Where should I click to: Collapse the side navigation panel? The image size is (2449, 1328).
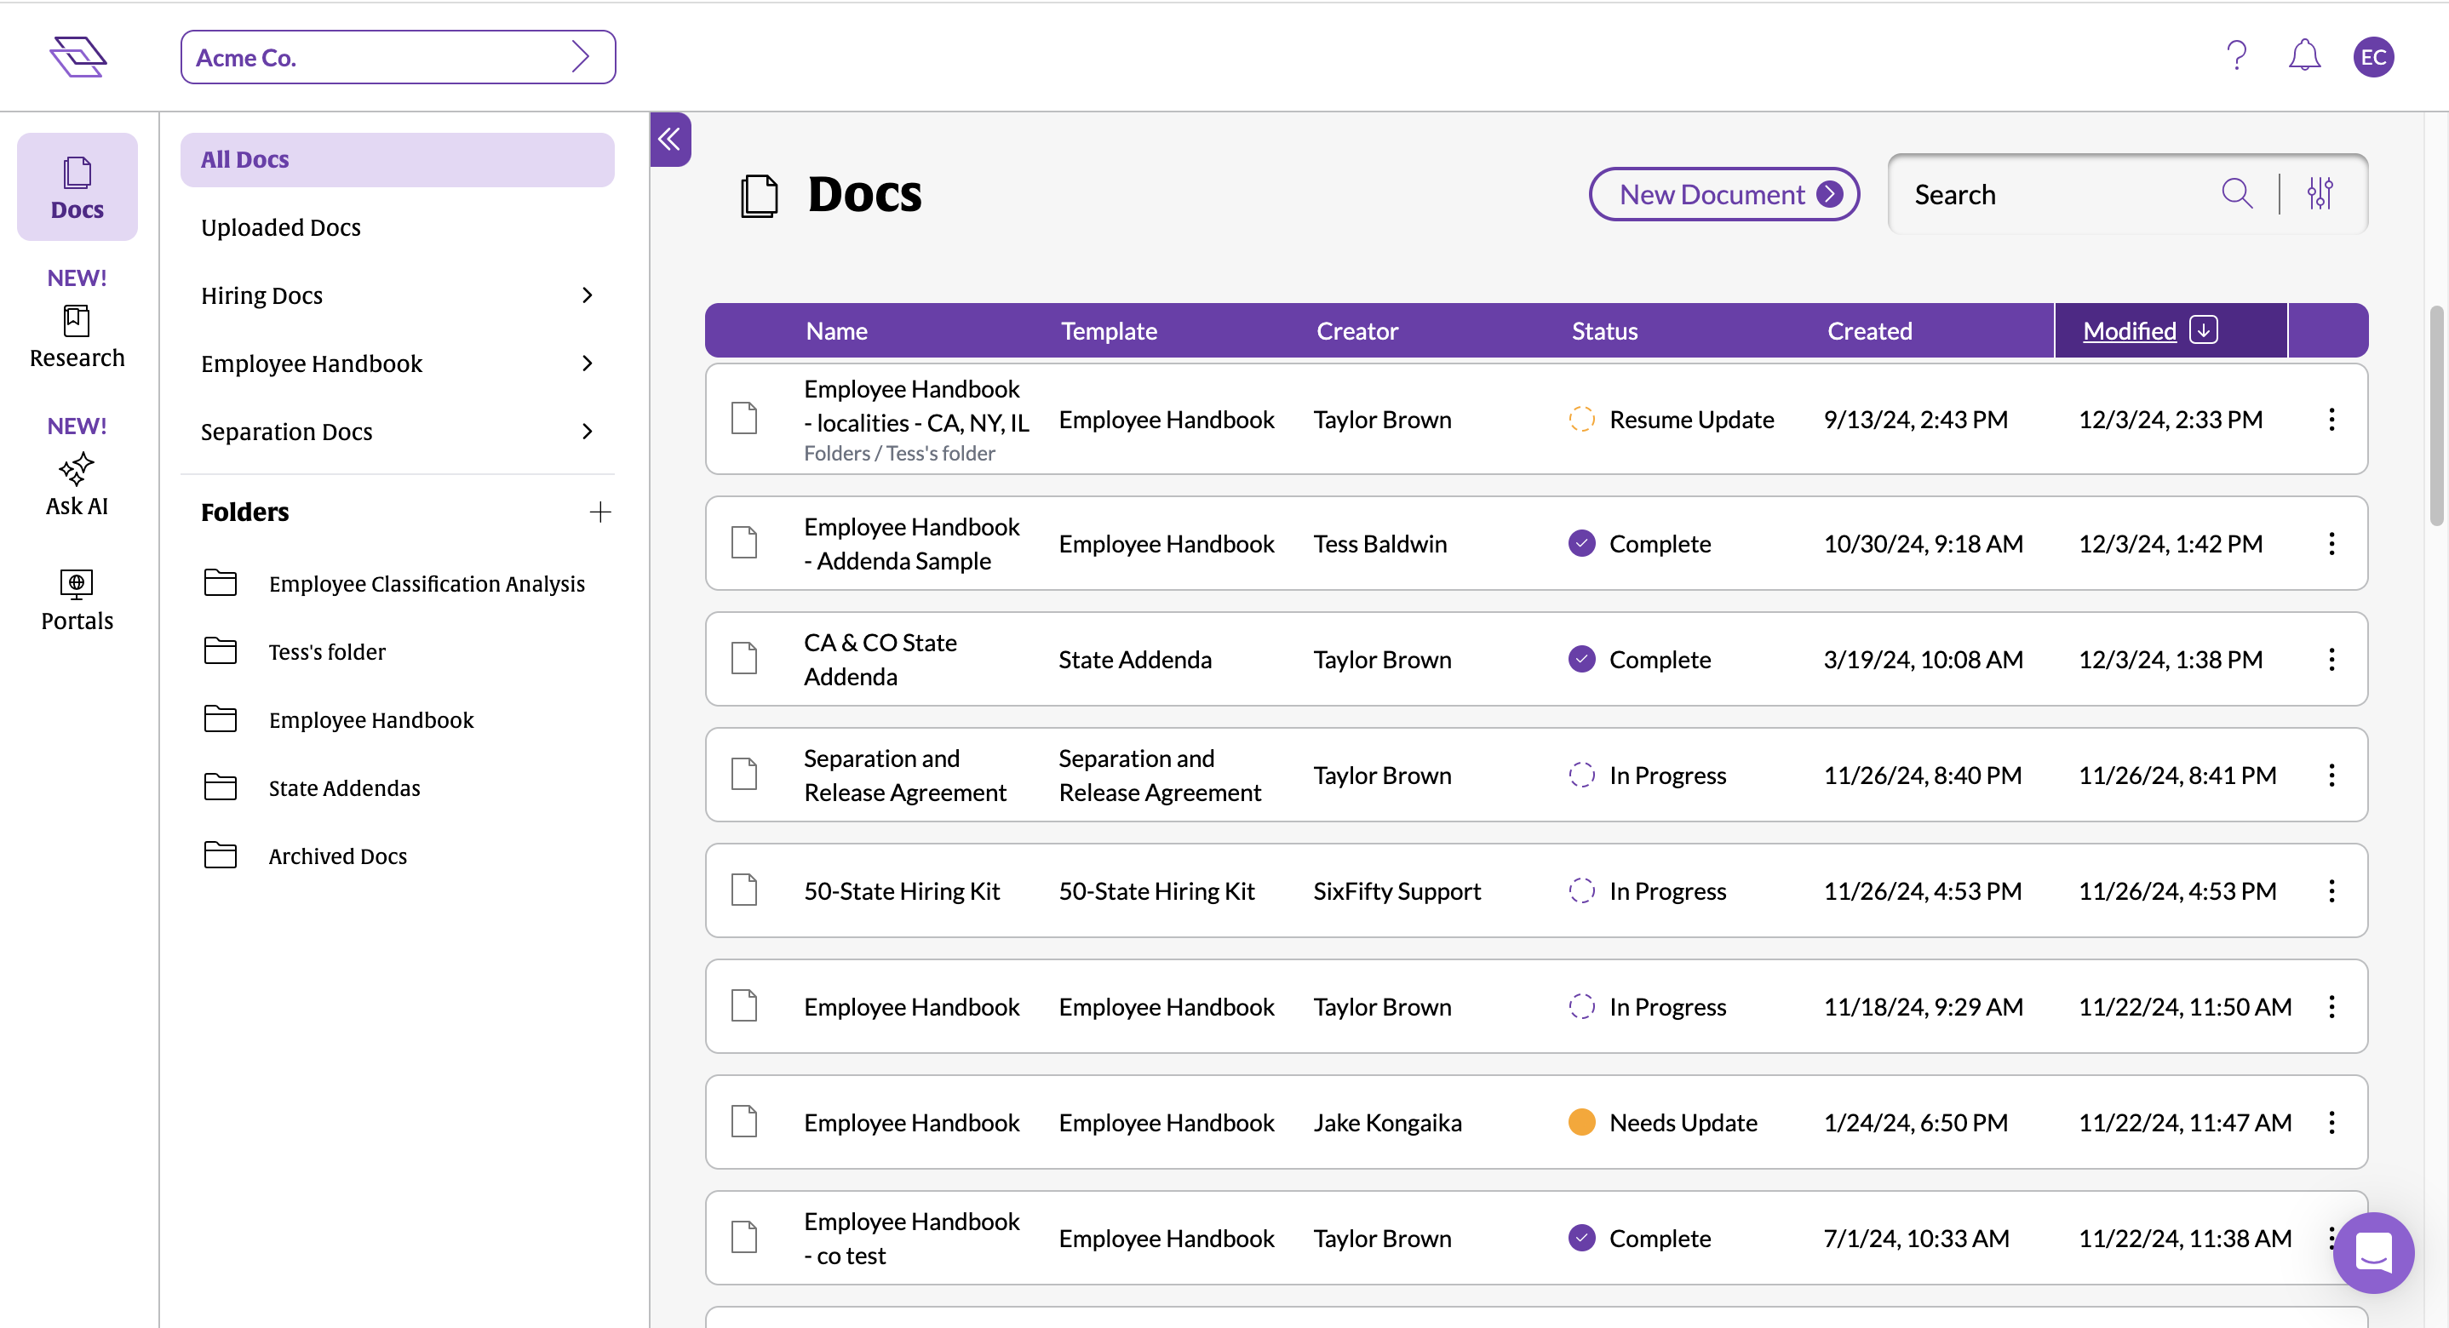[670, 140]
